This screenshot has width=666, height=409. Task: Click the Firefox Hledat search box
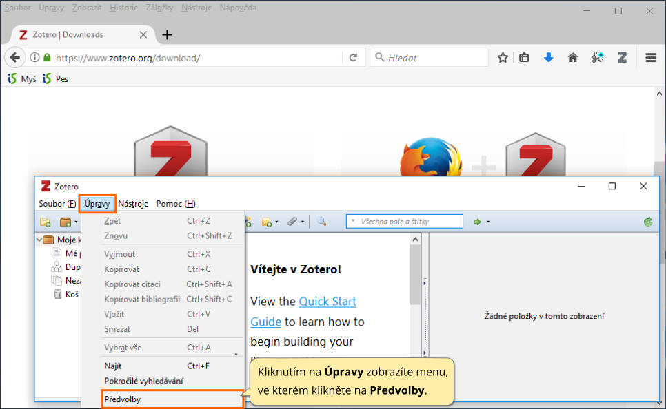pos(429,58)
